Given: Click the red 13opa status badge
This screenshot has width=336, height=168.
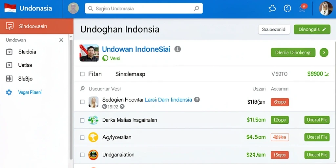Looking at the screenshot, I should click(280, 155).
